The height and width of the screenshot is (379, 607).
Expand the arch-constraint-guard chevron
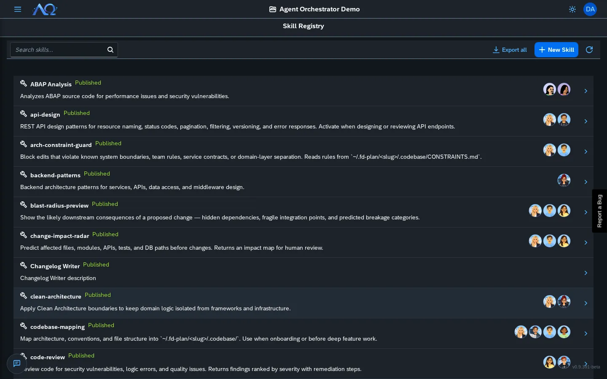point(586,152)
